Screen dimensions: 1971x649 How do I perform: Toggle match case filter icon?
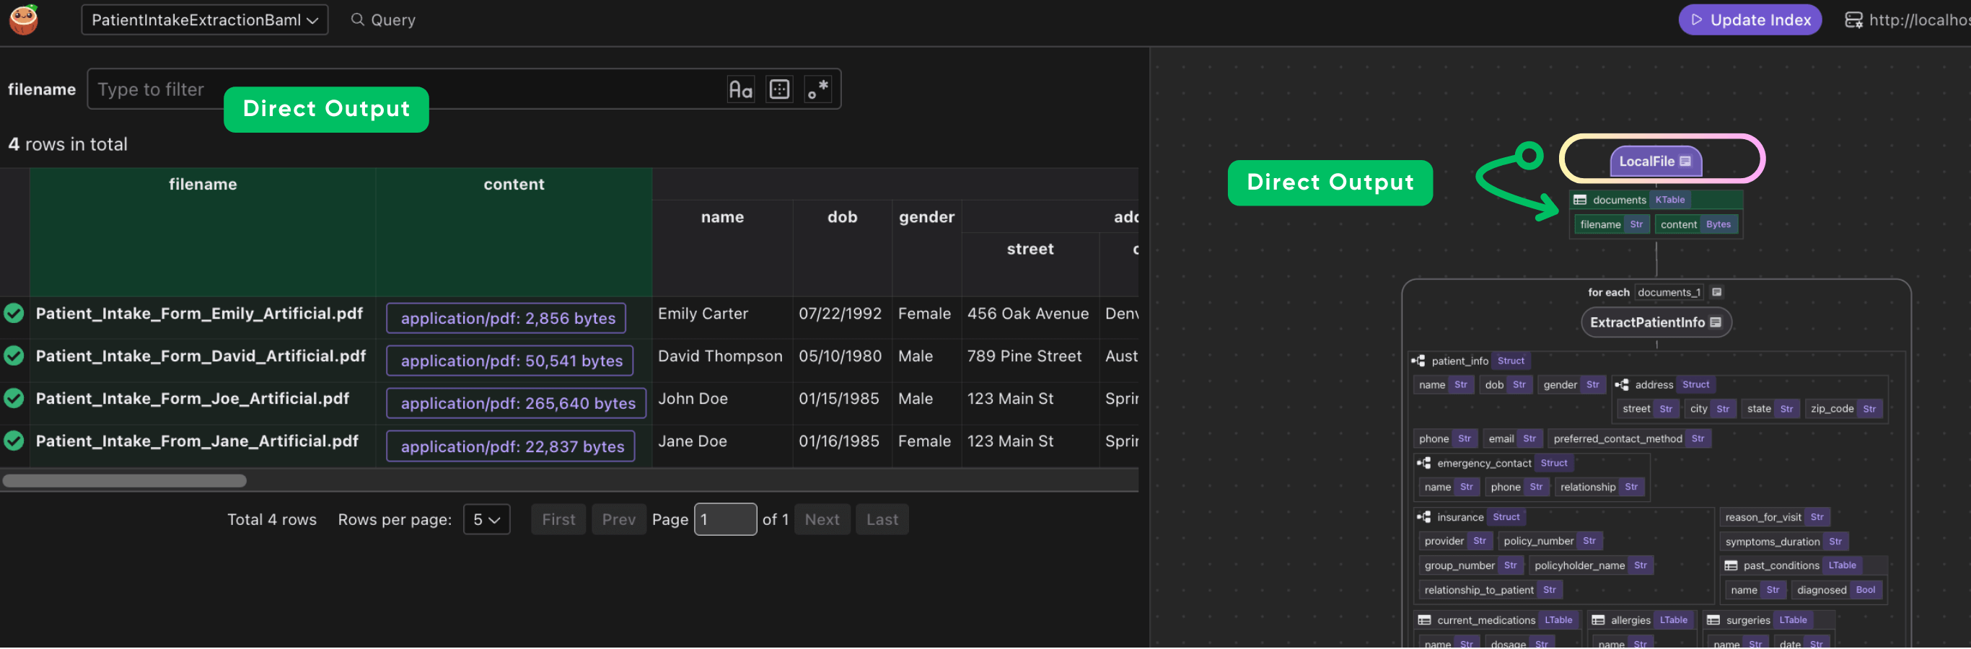point(740,89)
